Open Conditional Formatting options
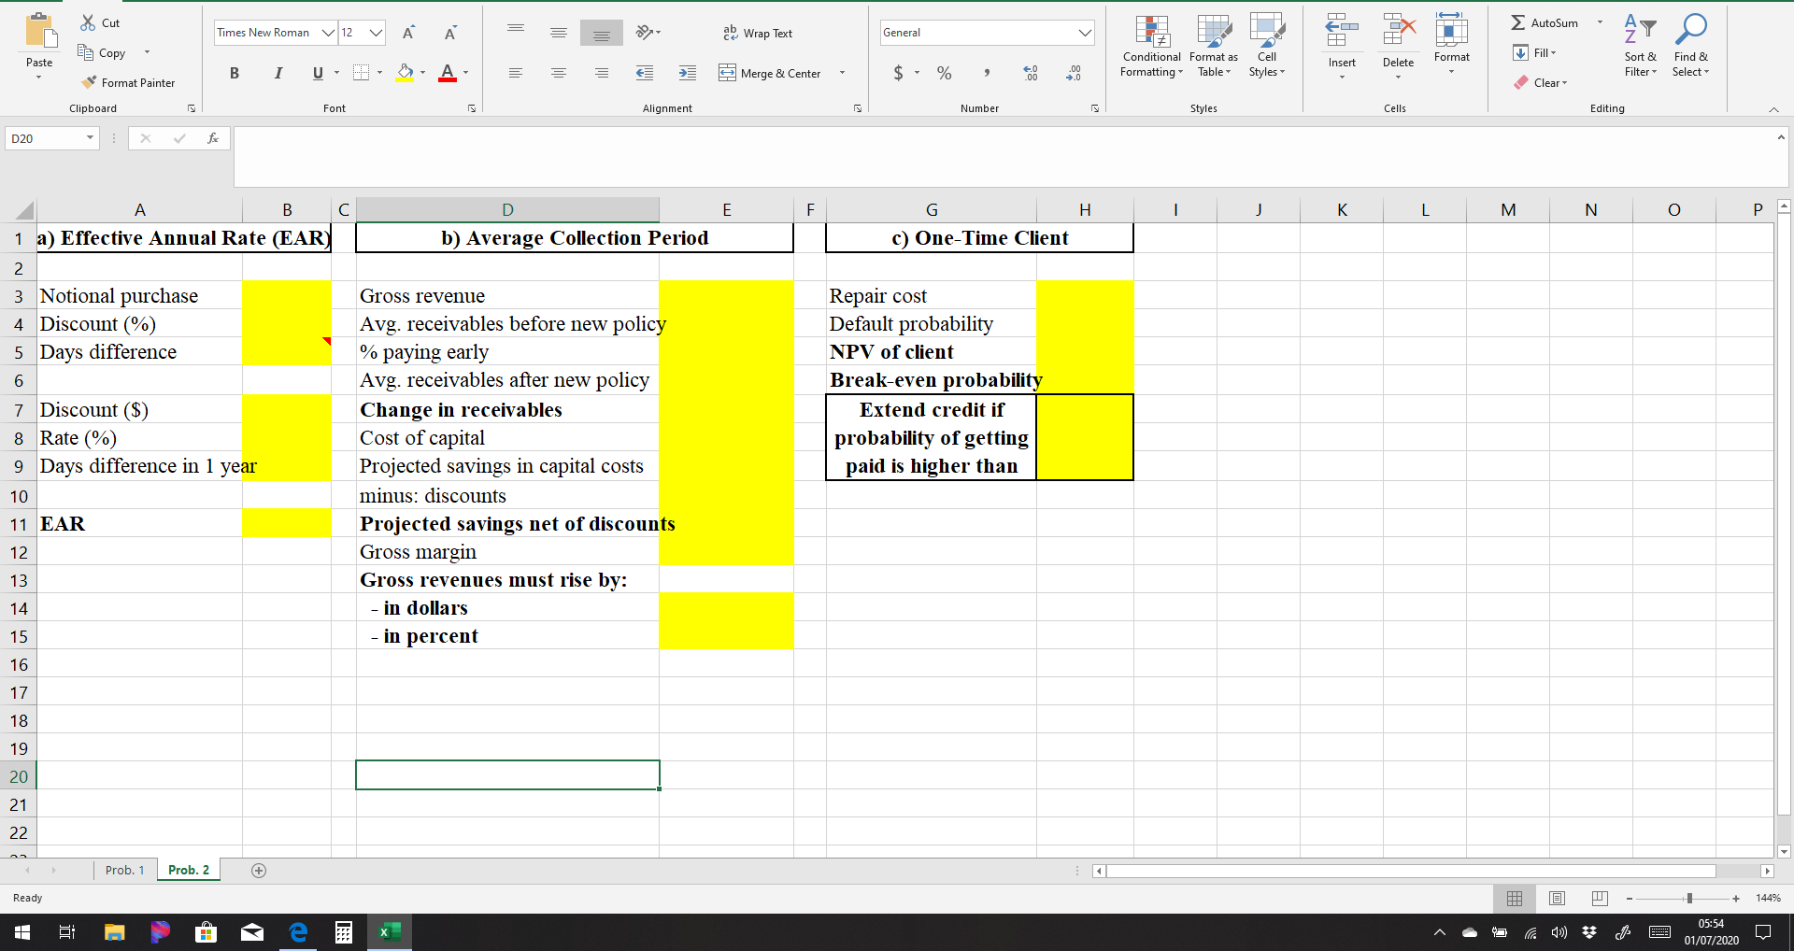This screenshot has width=1794, height=951. coord(1152,45)
